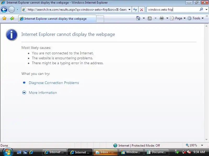Switch to the Window... taskbar button
This screenshot has height=156, width=209.
(131, 152)
